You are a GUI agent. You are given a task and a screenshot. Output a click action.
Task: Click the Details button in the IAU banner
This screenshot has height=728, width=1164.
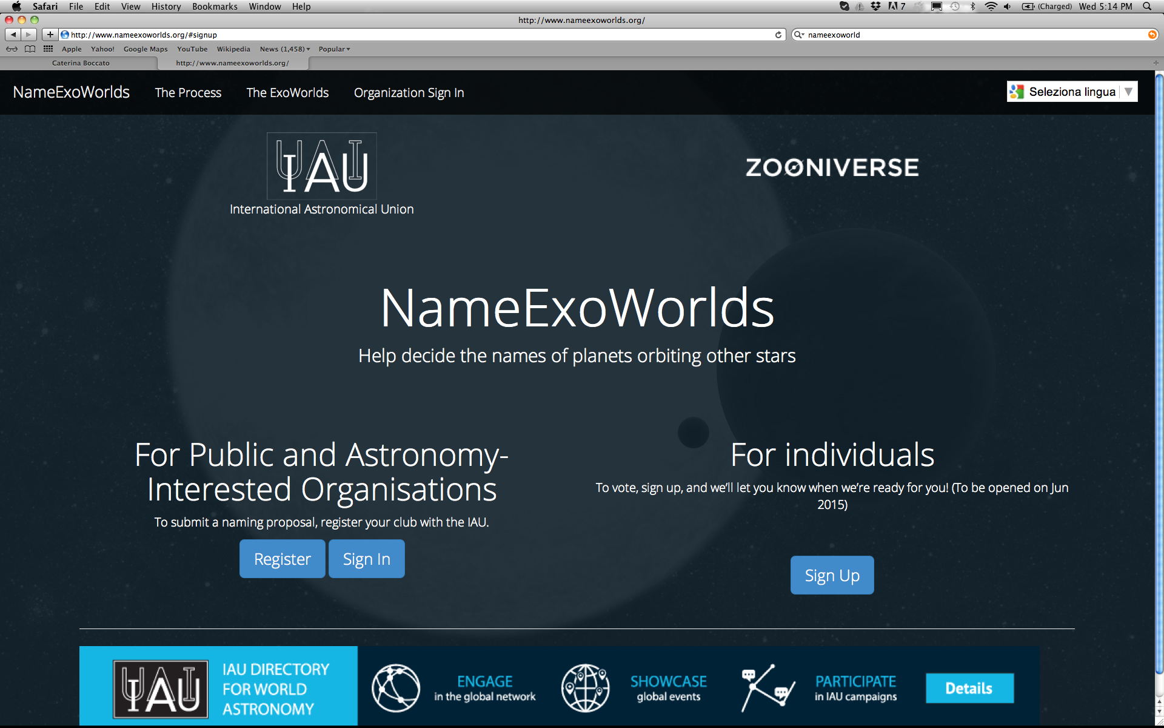click(969, 688)
